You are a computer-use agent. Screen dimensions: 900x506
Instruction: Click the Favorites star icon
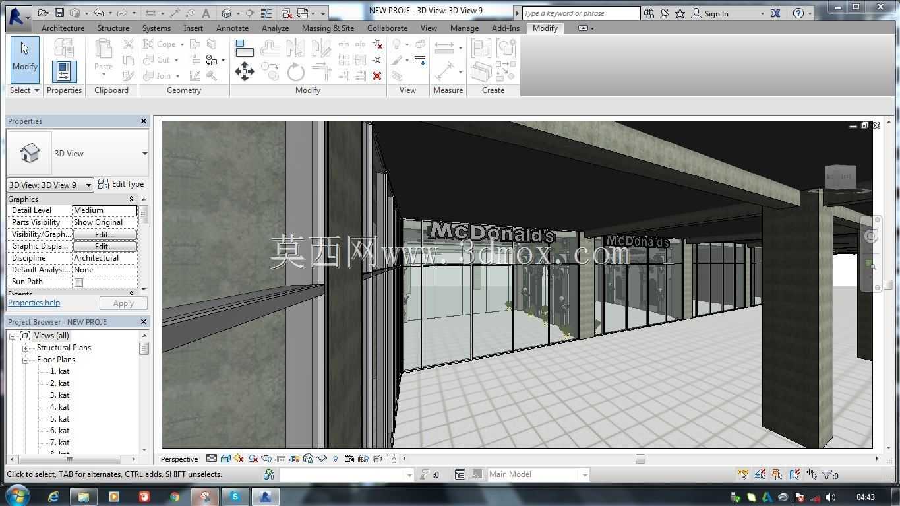(x=680, y=13)
